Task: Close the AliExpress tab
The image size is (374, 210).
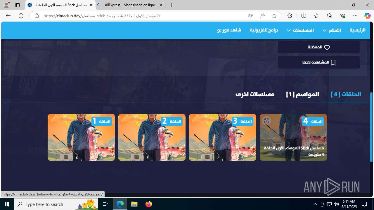Action: click(161, 5)
